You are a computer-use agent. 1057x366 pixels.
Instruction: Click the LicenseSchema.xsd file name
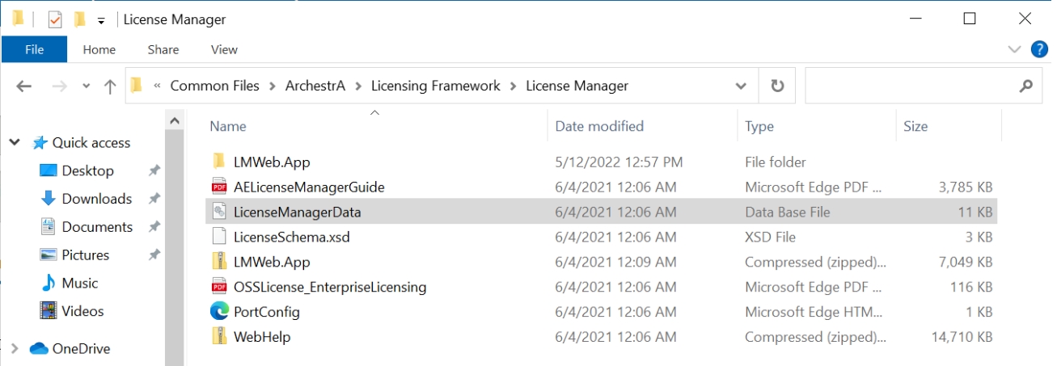click(x=291, y=238)
